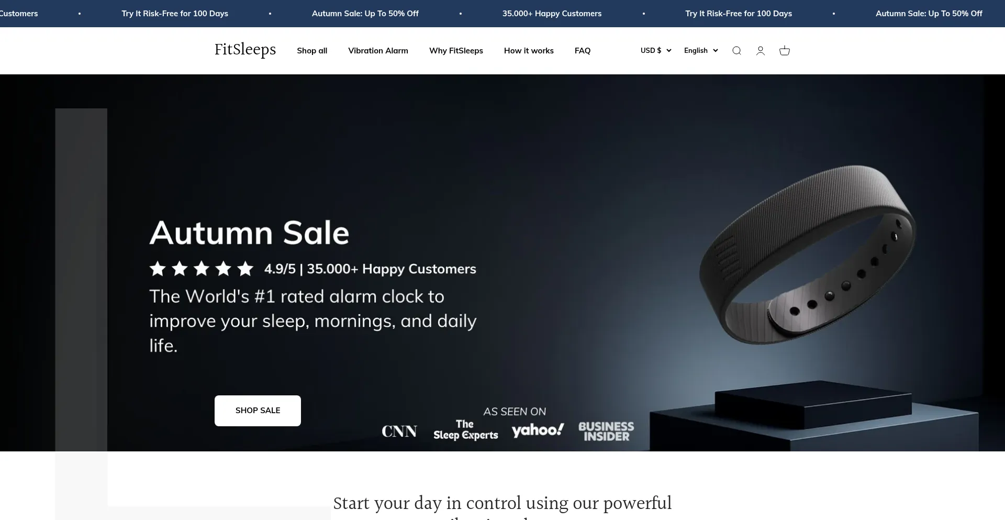Open the FAQ navigation link
This screenshot has height=520, width=1005.
click(583, 51)
